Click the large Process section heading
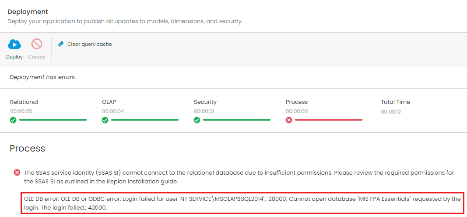Image resolution: width=467 pixels, height=217 pixels. tap(28, 148)
